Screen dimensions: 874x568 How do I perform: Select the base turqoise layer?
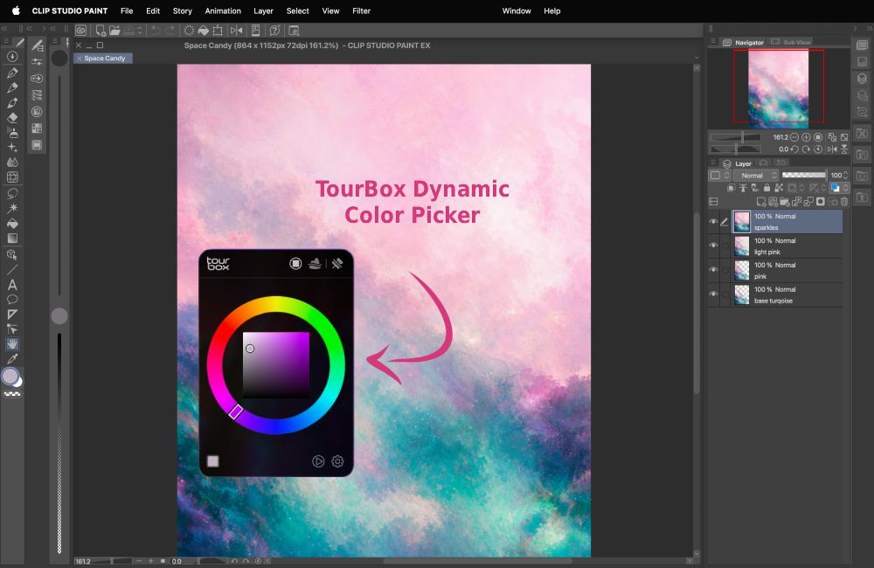point(787,294)
